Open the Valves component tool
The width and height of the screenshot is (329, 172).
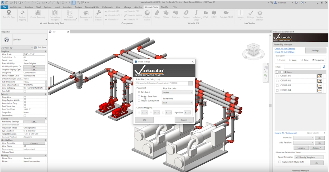point(166,15)
